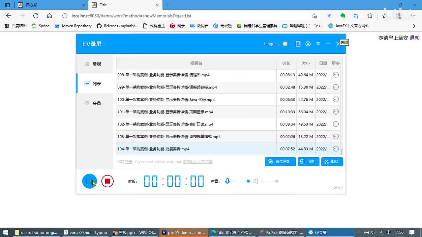Click the browser address bar

(x=190, y=16)
